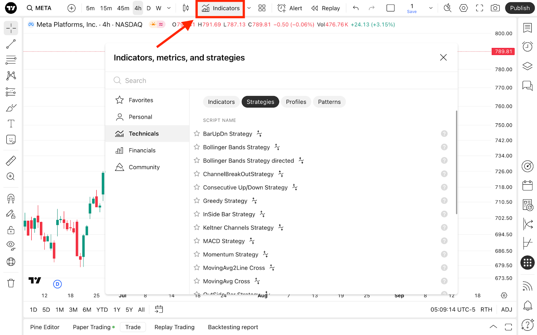Favorite the Greedy Strategy star
The height and width of the screenshot is (335, 537).
(x=197, y=201)
